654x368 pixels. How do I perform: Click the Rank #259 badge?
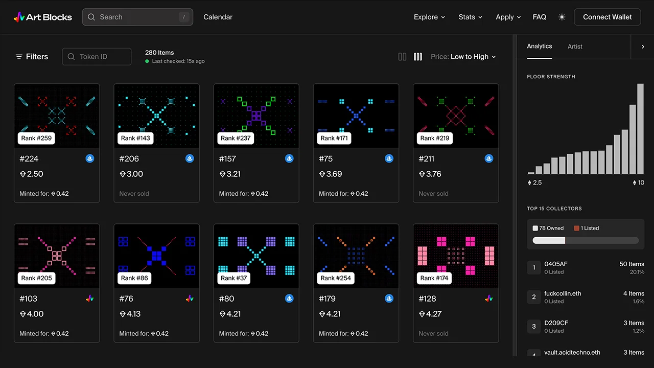click(36, 138)
